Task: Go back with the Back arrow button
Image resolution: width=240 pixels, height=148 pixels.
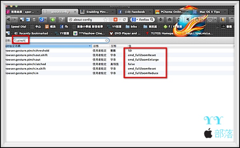Action: pos(8,20)
